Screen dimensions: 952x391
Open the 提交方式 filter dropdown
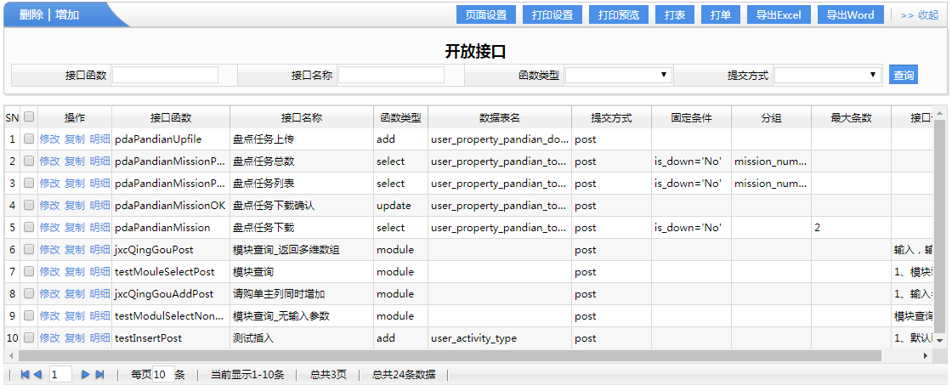click(x=828, y=75)
